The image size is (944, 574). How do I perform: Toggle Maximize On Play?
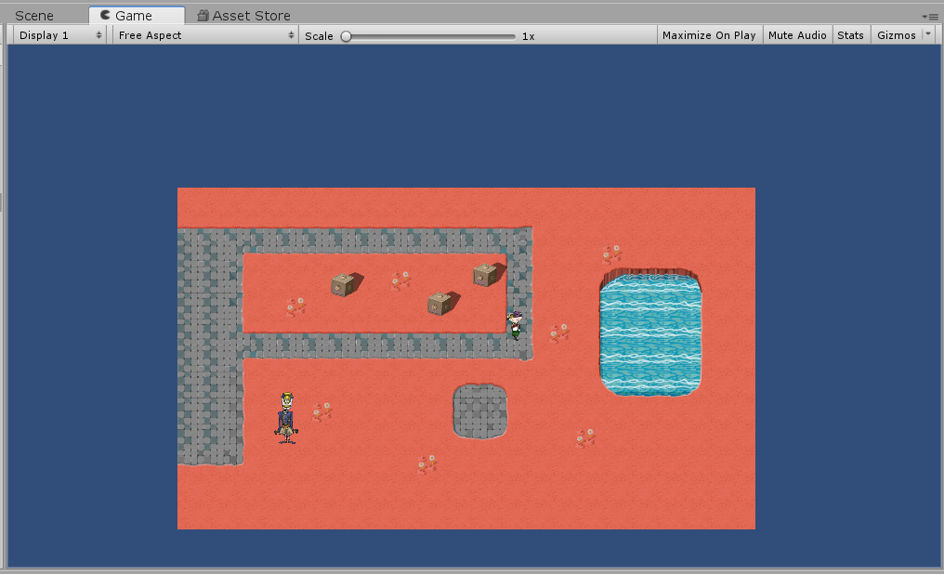coord(709,35)
